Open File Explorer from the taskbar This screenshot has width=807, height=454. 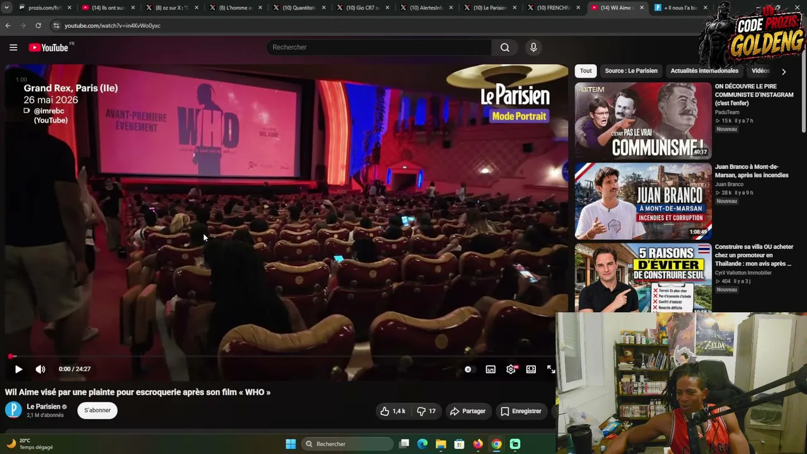[x=441, y=444]
